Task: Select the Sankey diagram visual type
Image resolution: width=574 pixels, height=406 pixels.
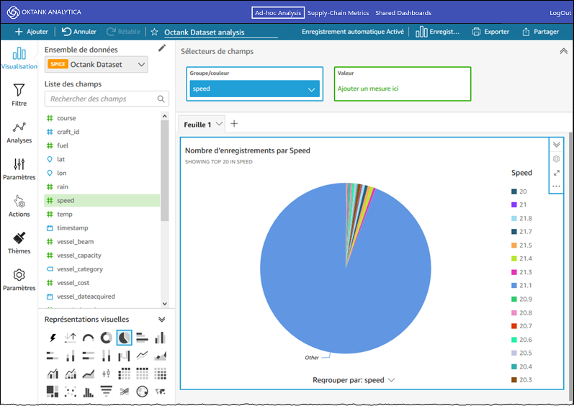Action: pos(124,392)
